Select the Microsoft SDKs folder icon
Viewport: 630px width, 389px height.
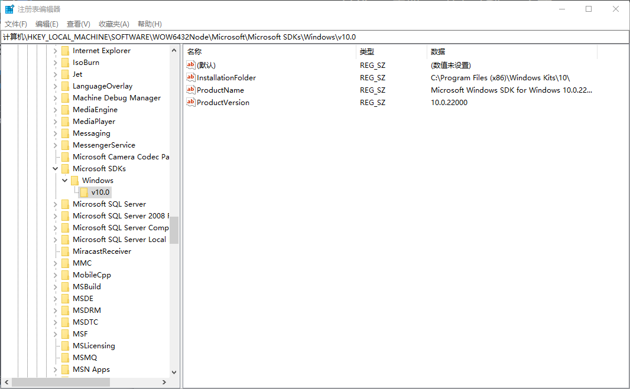click(65, 169)
